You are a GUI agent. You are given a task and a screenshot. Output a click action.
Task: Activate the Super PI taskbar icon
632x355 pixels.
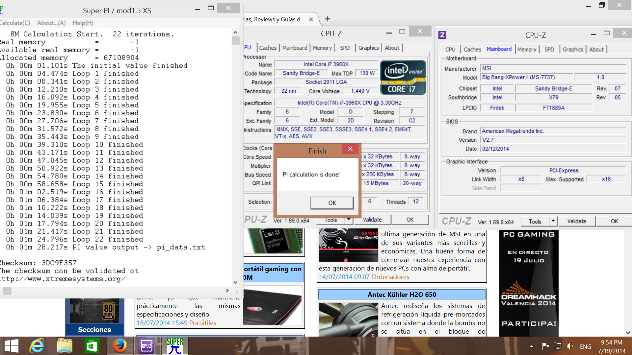(x=175, y=346)
